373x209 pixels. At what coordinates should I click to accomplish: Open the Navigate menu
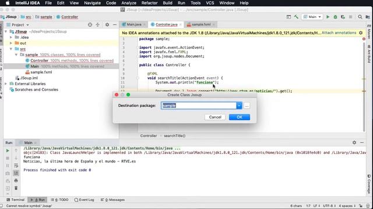pyautogui.click(x=92, y=3)
